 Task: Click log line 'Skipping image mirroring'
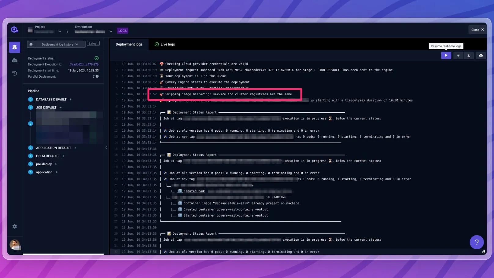(228, 94)
